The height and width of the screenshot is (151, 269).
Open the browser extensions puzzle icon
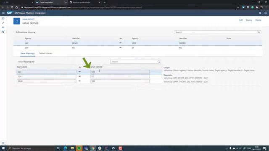click(257, 8)
